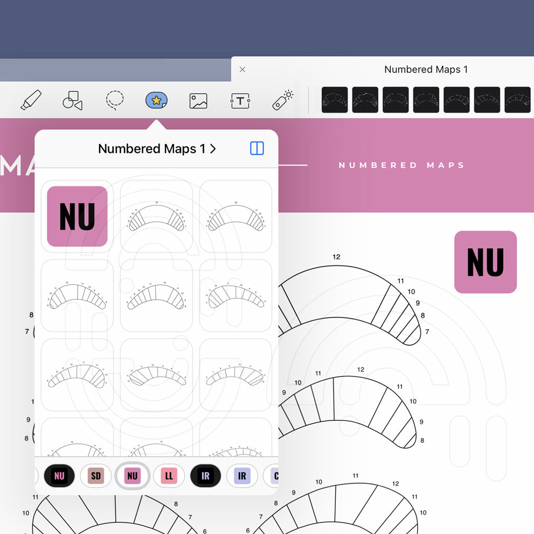Pick a lash map thumbnail from the top strip
The image size is (534, 534).
click(334, 100)
